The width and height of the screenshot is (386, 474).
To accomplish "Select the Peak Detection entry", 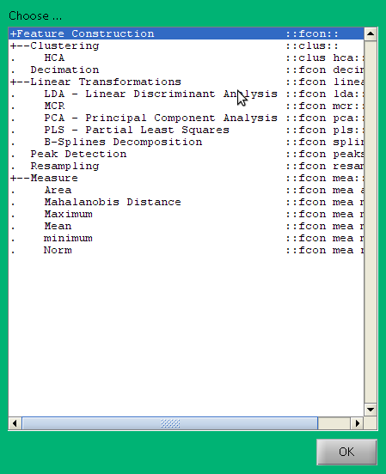I will [187, 154].
